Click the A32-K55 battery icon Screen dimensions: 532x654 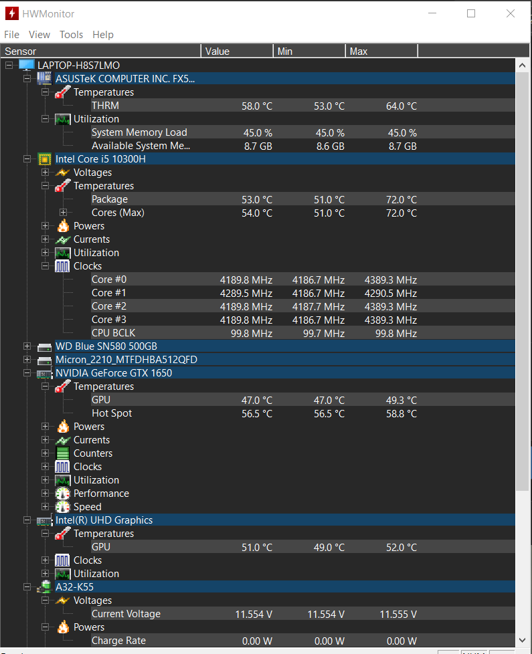pyautogui.click(x=44, y=587)
